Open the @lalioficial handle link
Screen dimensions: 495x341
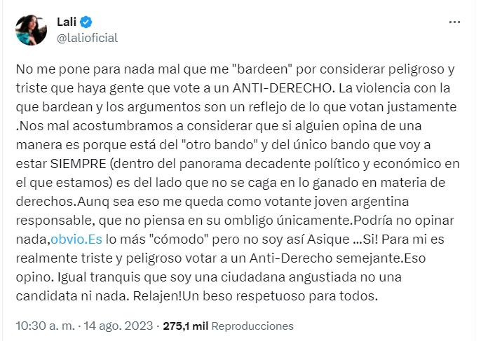[87, 38]
